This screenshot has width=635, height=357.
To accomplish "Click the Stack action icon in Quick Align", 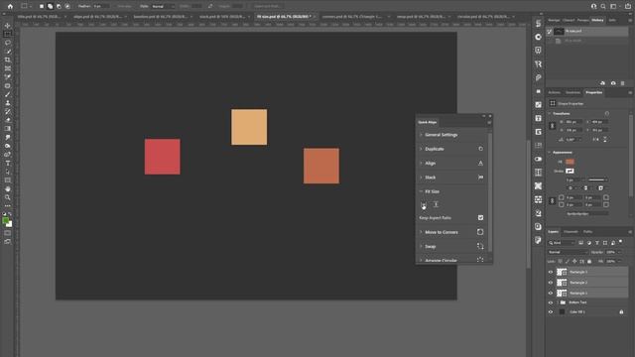I will pos(480,178).
